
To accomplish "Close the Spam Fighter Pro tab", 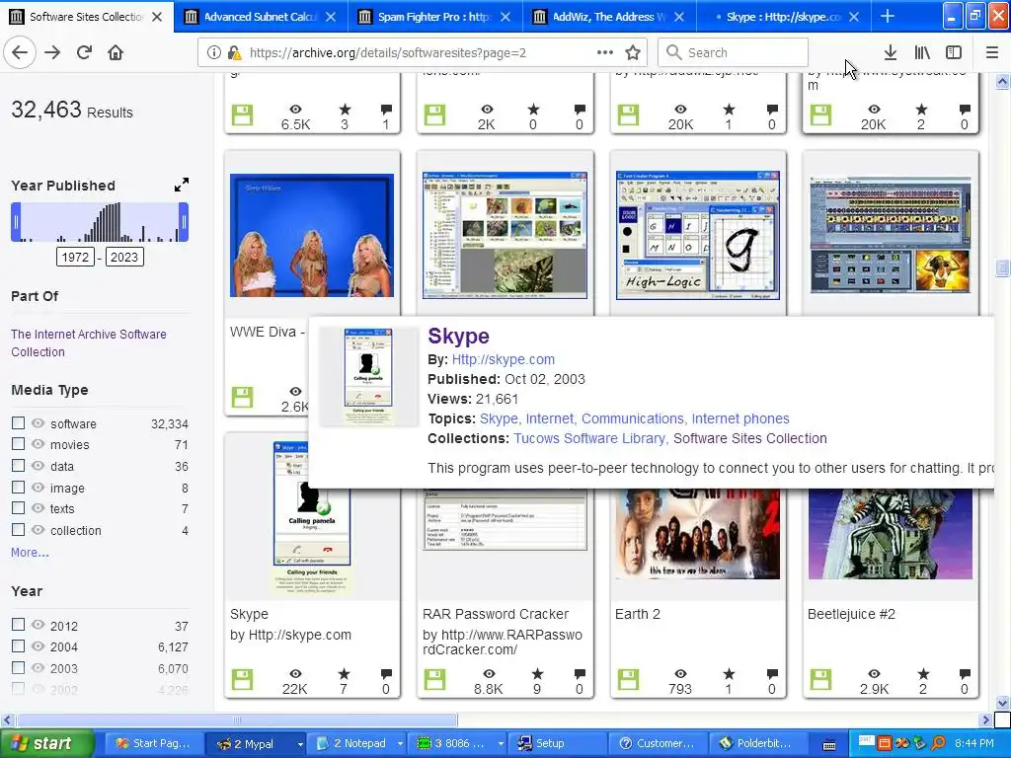I will 505,17.
